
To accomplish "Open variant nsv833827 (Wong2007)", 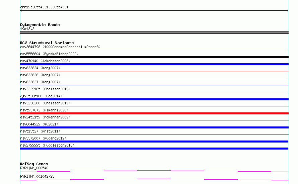I will (x=40, y=82).
